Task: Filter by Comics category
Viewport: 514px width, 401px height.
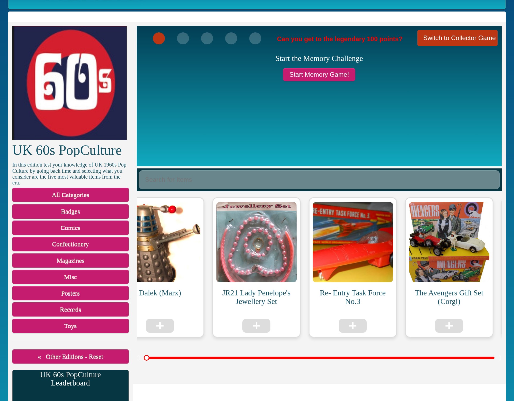Action: [x=70, y=228]
